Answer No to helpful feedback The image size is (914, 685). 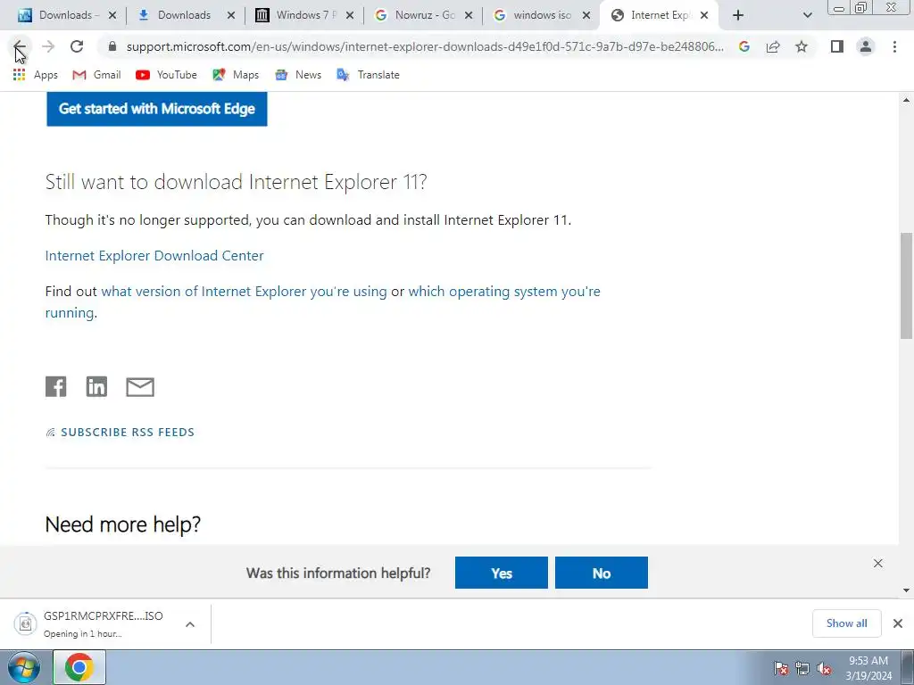(601, 573)
